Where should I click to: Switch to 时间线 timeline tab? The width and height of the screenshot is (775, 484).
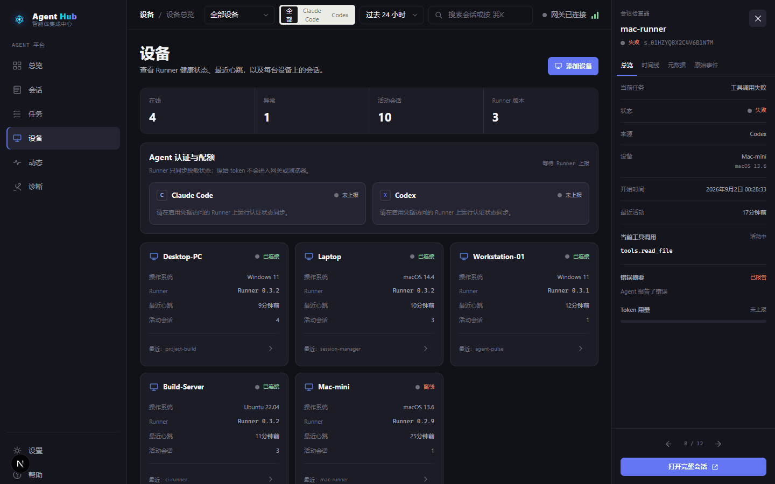pos(650,65)
